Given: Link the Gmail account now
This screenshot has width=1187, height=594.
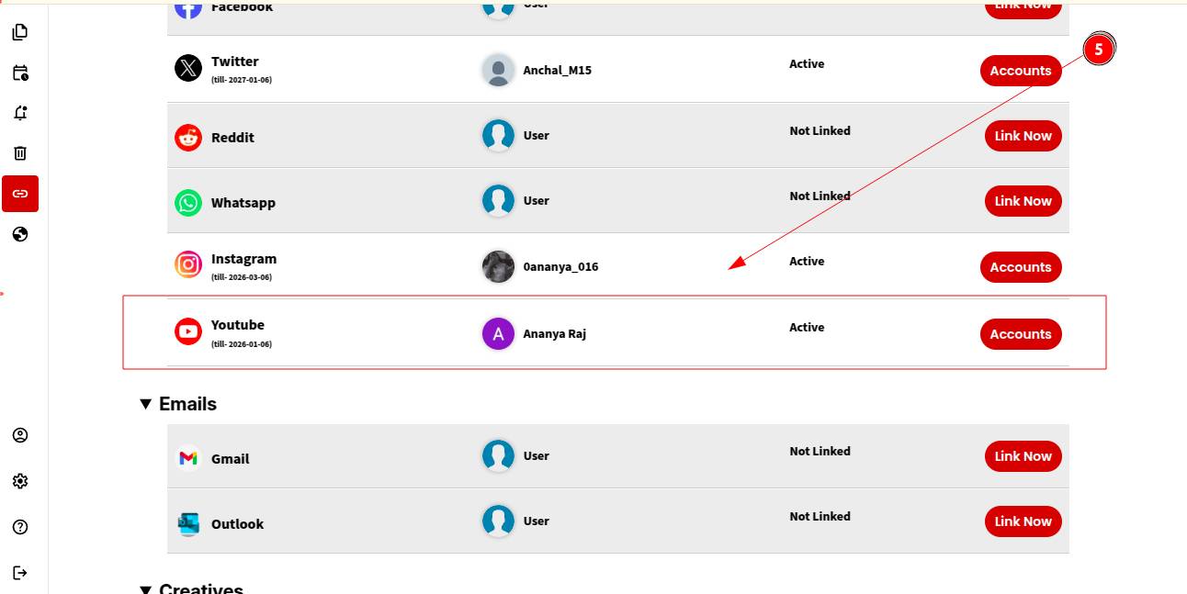Looking at the screenshot, I should [x=1023, y=456].
